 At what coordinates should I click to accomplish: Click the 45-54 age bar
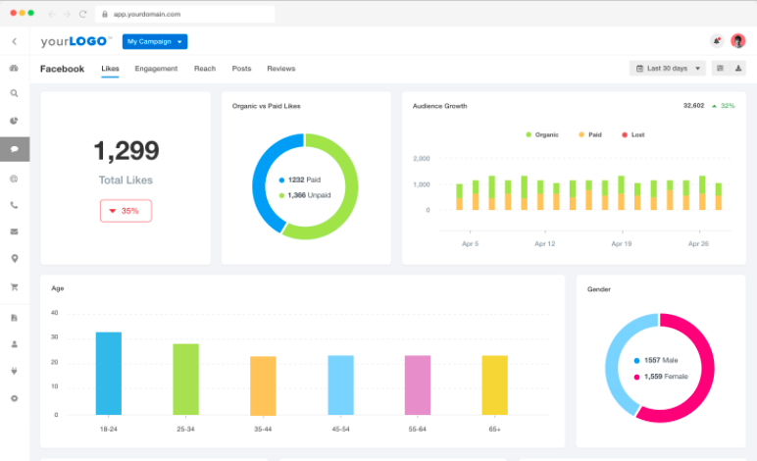point(341,384)
